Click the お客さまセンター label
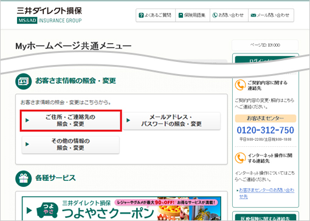Image resolution: width=310 pixels, height=221 pixels. tap(266, 118)
